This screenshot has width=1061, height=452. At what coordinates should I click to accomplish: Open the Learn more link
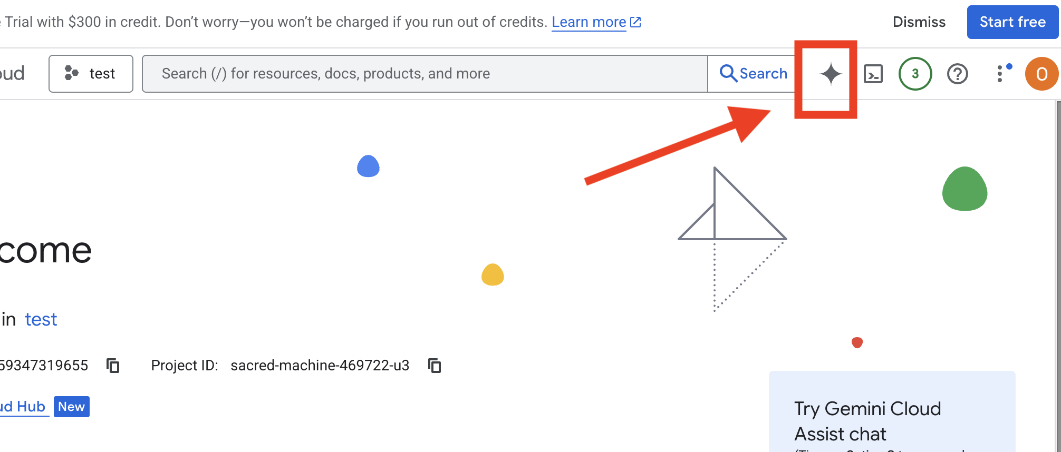click(589, 22)
